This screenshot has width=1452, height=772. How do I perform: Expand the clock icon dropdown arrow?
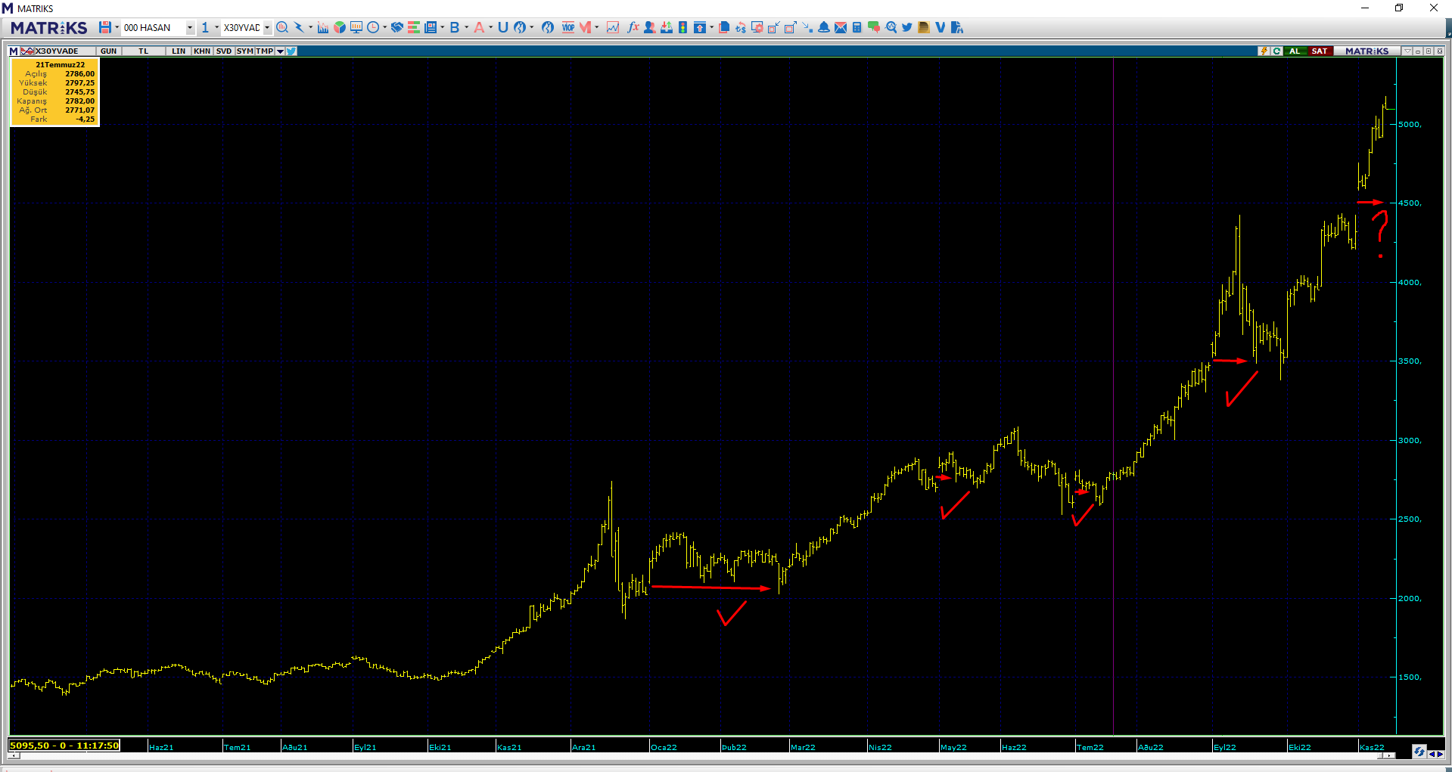tap(385, 27)
